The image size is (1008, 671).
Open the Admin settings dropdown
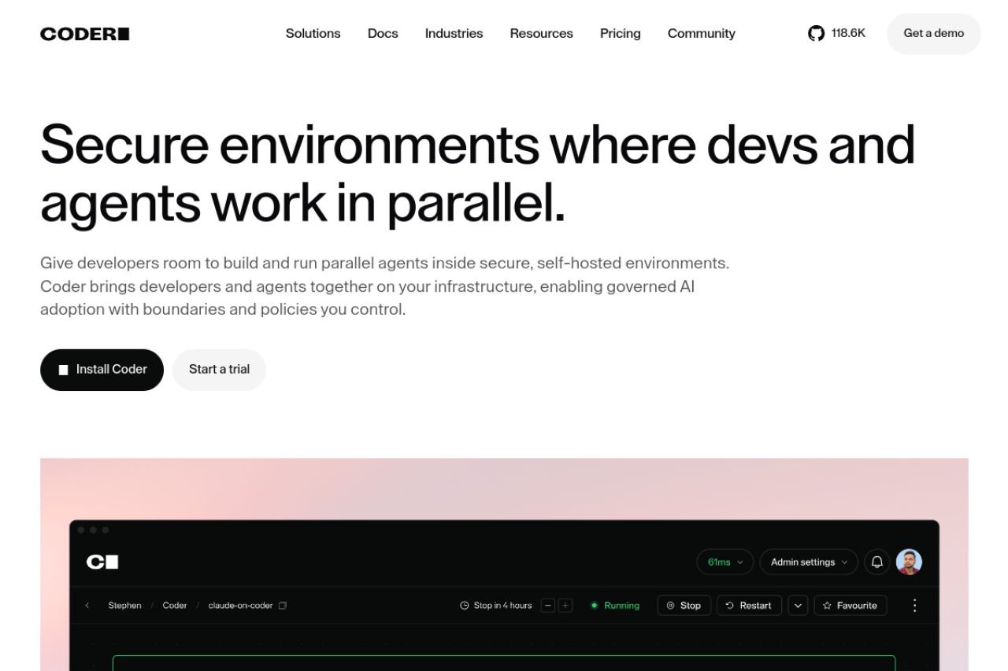pyautogui.click(x=808, y=562)
